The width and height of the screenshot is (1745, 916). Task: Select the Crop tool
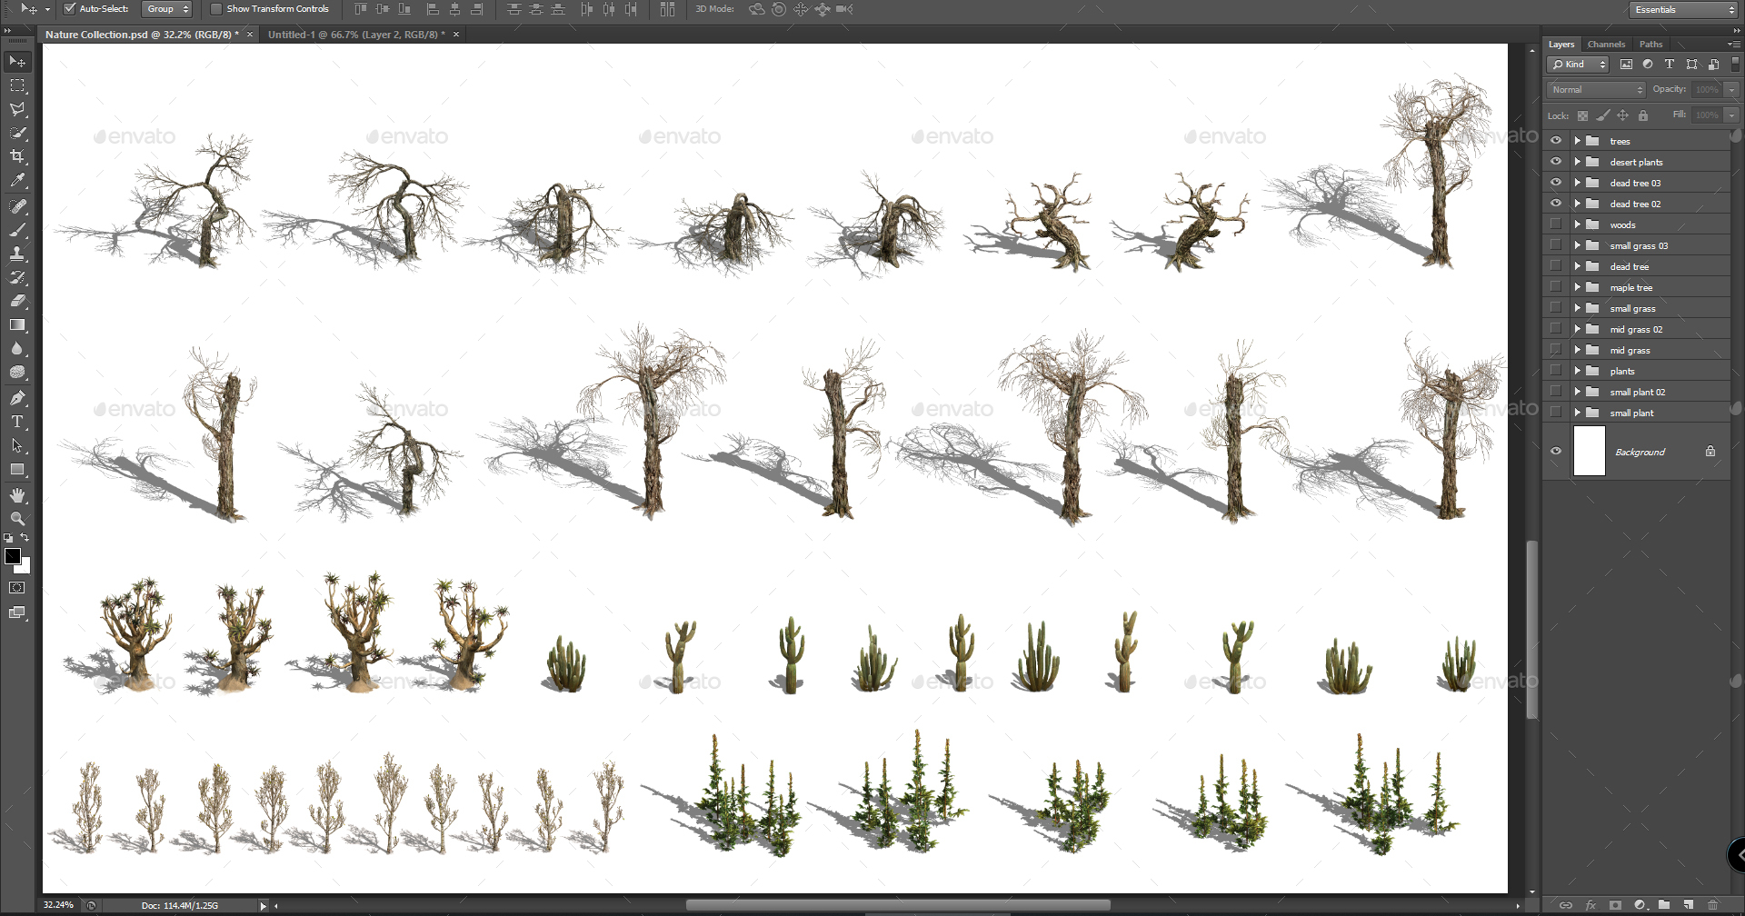[17, 155]
